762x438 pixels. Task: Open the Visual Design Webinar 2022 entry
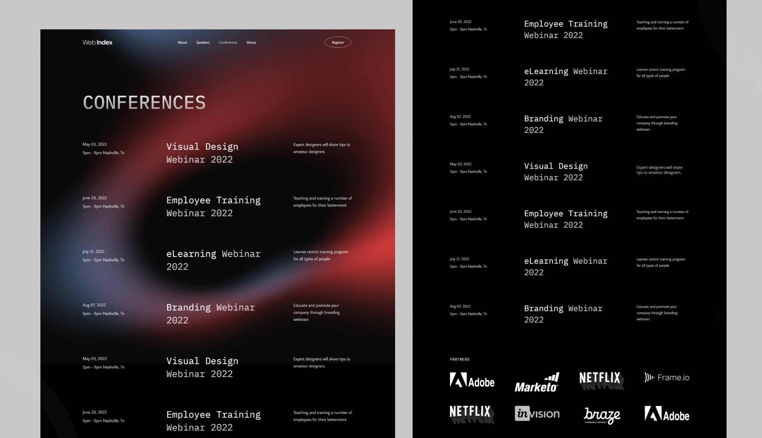click(202, 153)
